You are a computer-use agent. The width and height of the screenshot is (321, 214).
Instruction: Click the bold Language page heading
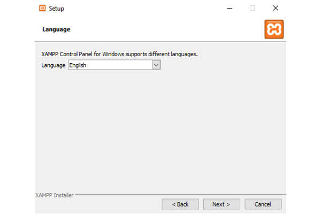tap(56, 29)
